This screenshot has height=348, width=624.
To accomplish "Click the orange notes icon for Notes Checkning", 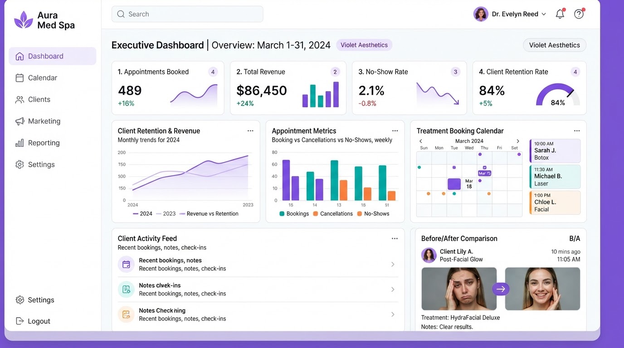I will 126,314.
